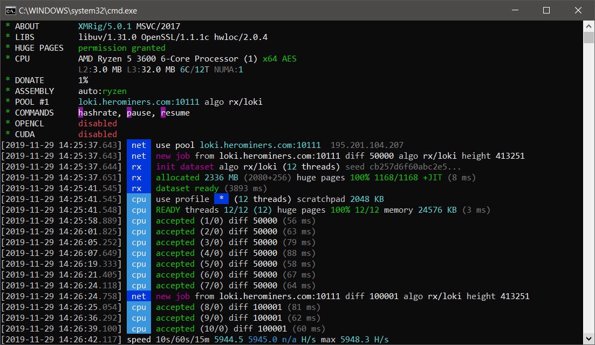Click the window title text C:\WINDOWS\system32\cmd.exe
This screenshot has height=345, width=595.
(78, 11)
